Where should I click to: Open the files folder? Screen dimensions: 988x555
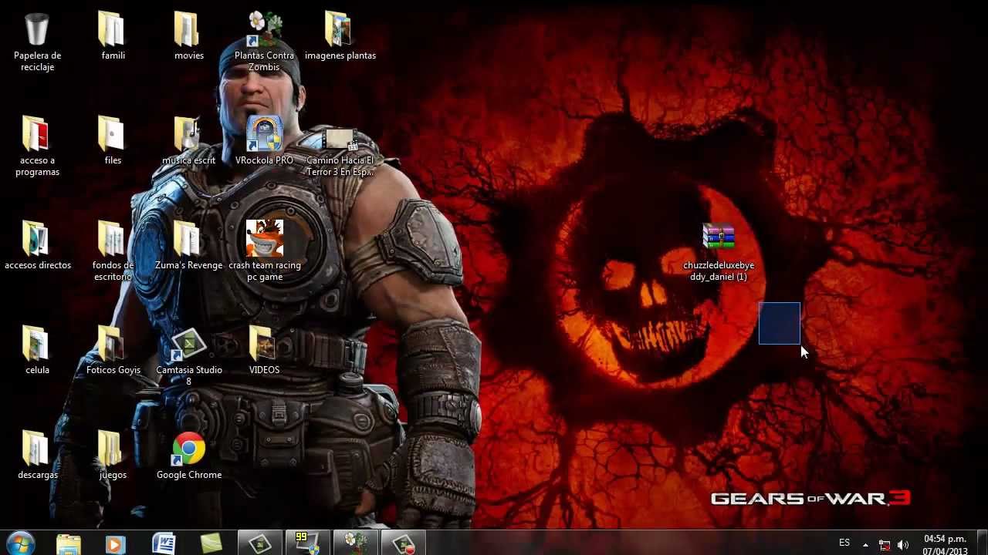click(113, 141)
